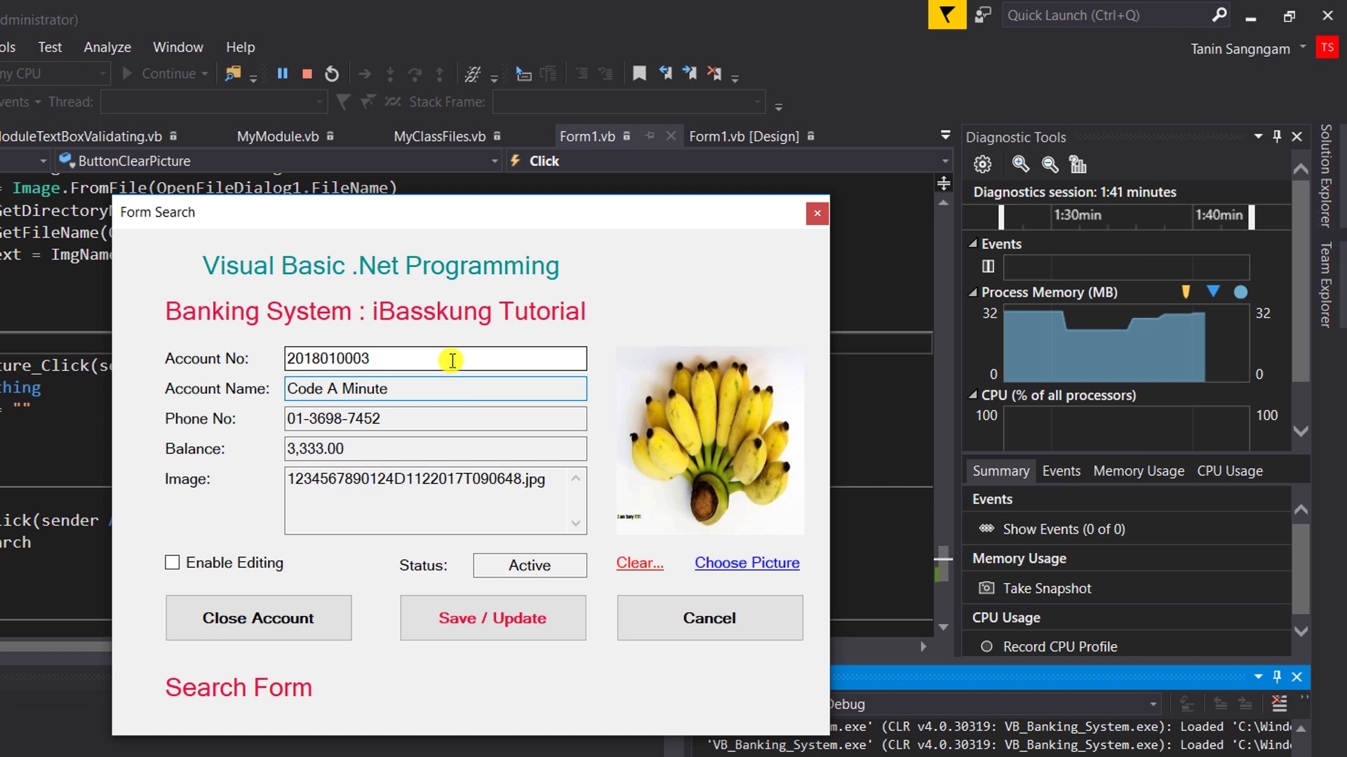Screen dimensions: 1347x757
Task: Click the code map link icon
Action: (472, 74)
